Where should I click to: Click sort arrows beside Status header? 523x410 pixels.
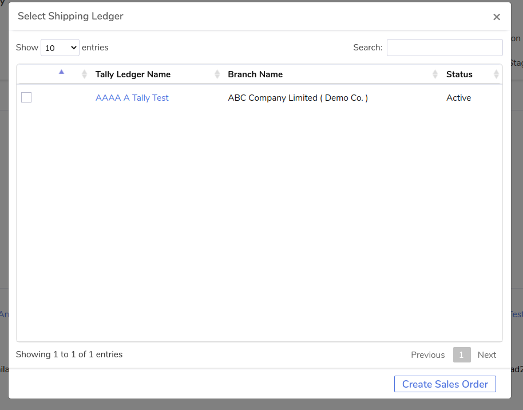point(496,74)
